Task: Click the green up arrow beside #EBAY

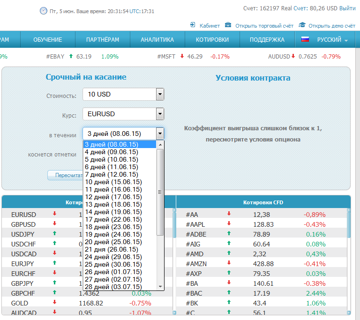Action: pos(71,57)
